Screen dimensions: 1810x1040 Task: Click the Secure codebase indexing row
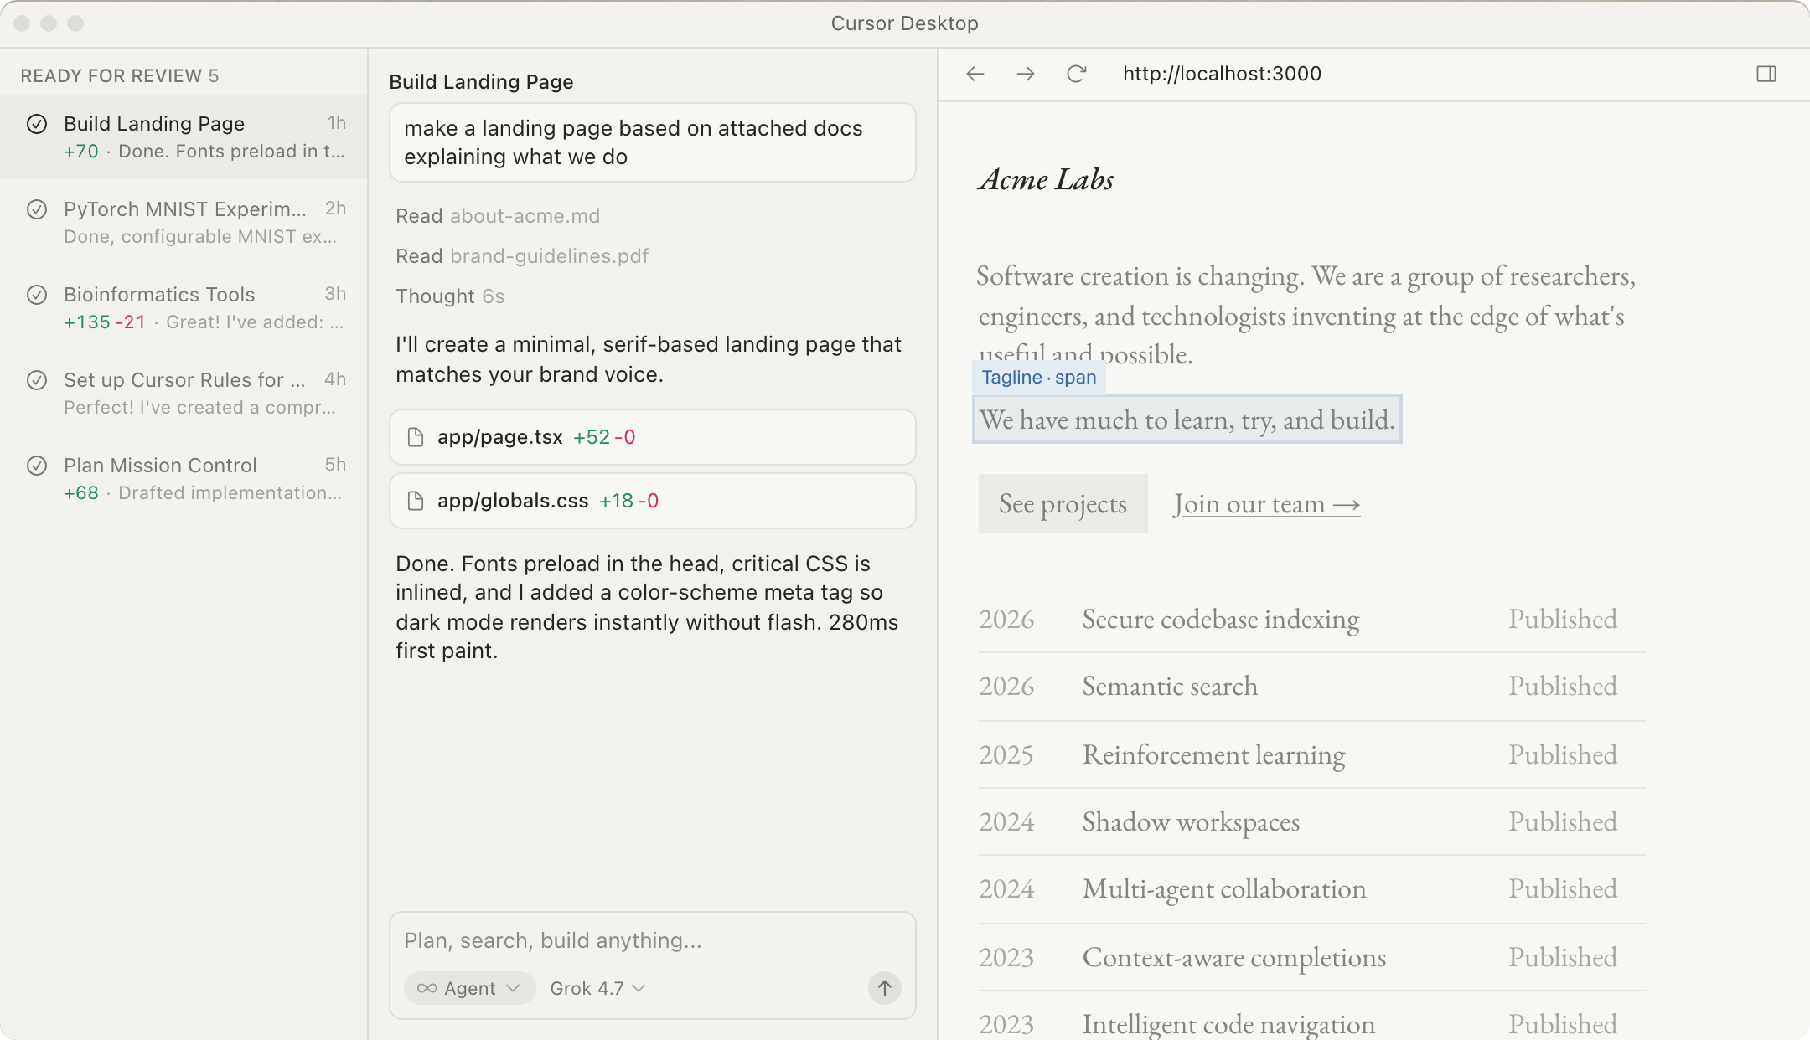(1311, 620)
